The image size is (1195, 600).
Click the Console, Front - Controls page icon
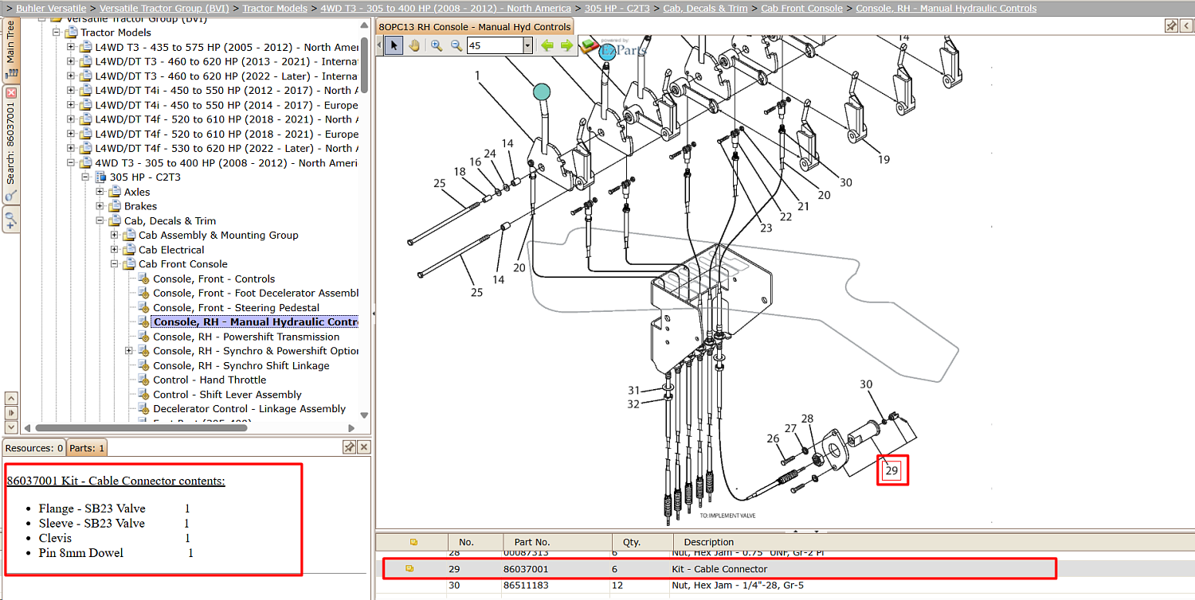(x=144, y=279)
